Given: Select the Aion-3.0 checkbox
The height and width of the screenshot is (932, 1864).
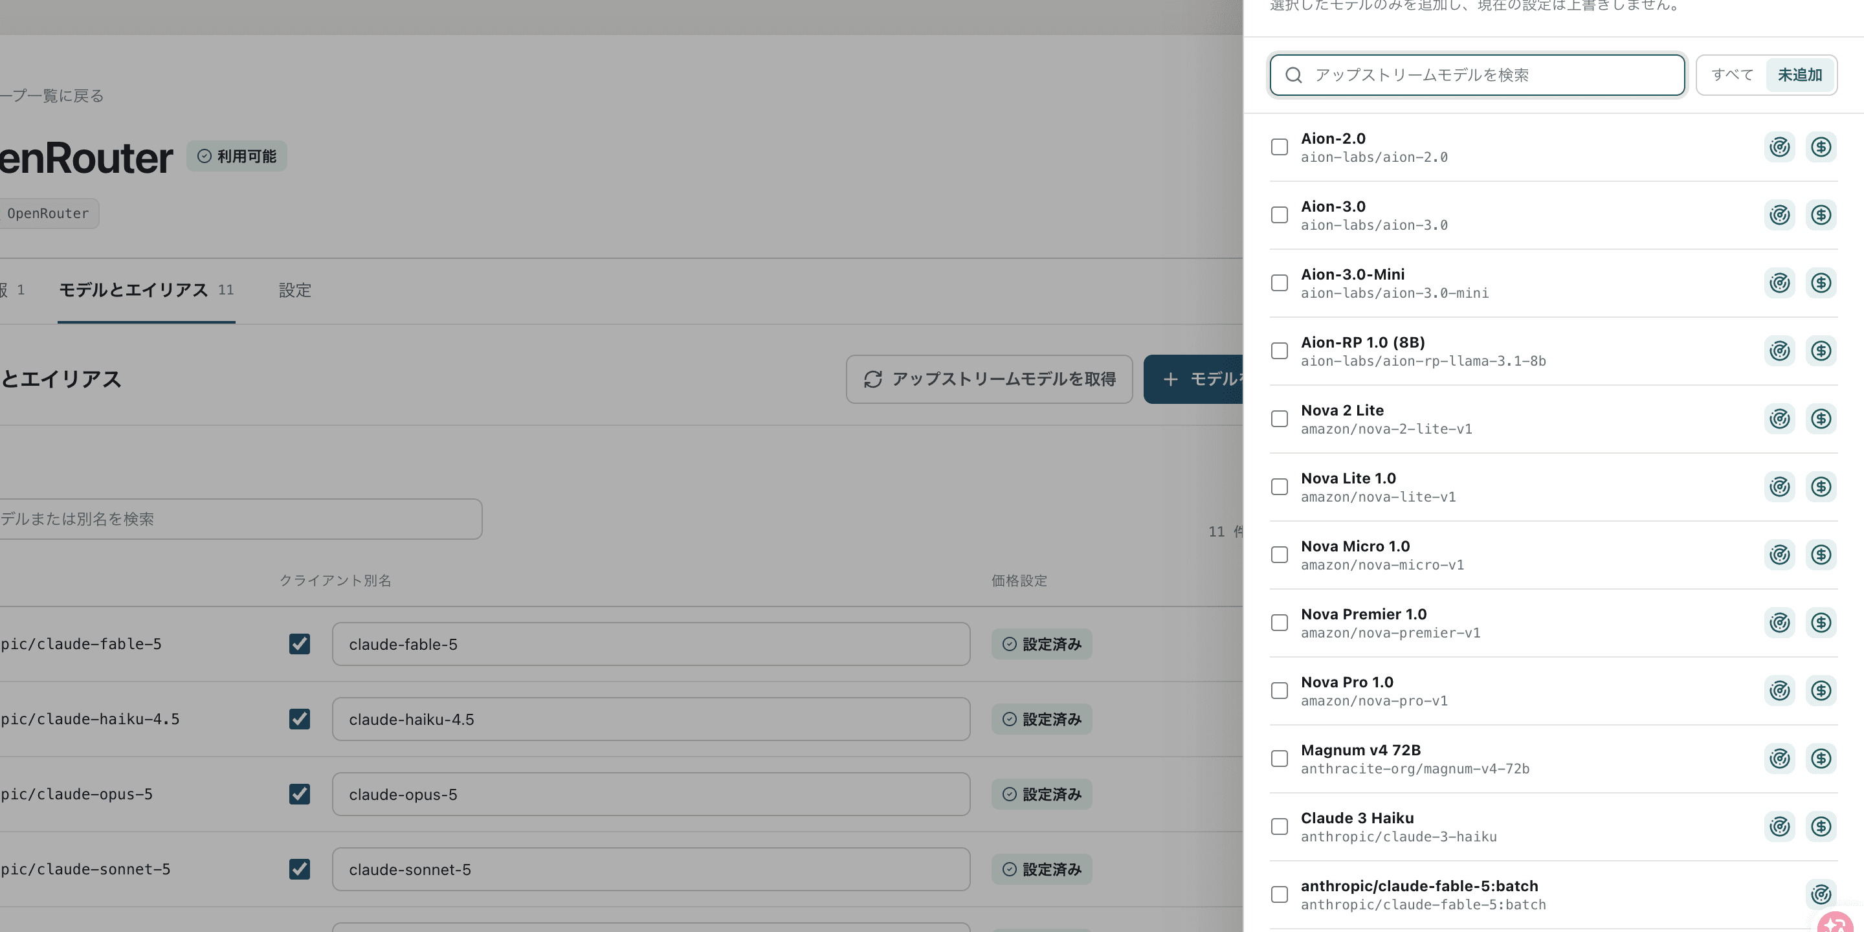Looking at the screenshot, I should click(1280, 215).
